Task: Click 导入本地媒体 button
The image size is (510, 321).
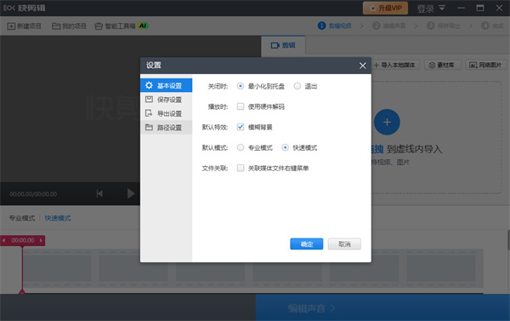Action: (x=394, y=66)
